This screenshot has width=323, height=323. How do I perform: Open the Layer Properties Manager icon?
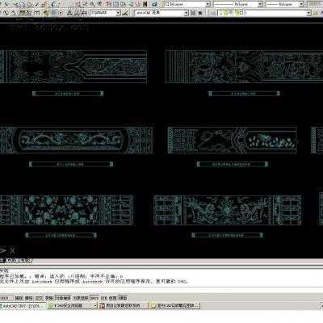coord(213,13)
